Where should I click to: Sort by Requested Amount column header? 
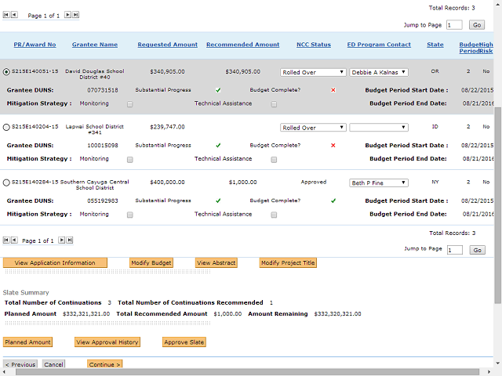pos(166,45)
